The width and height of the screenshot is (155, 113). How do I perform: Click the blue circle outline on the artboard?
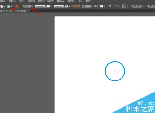click(x=105, y=71)
